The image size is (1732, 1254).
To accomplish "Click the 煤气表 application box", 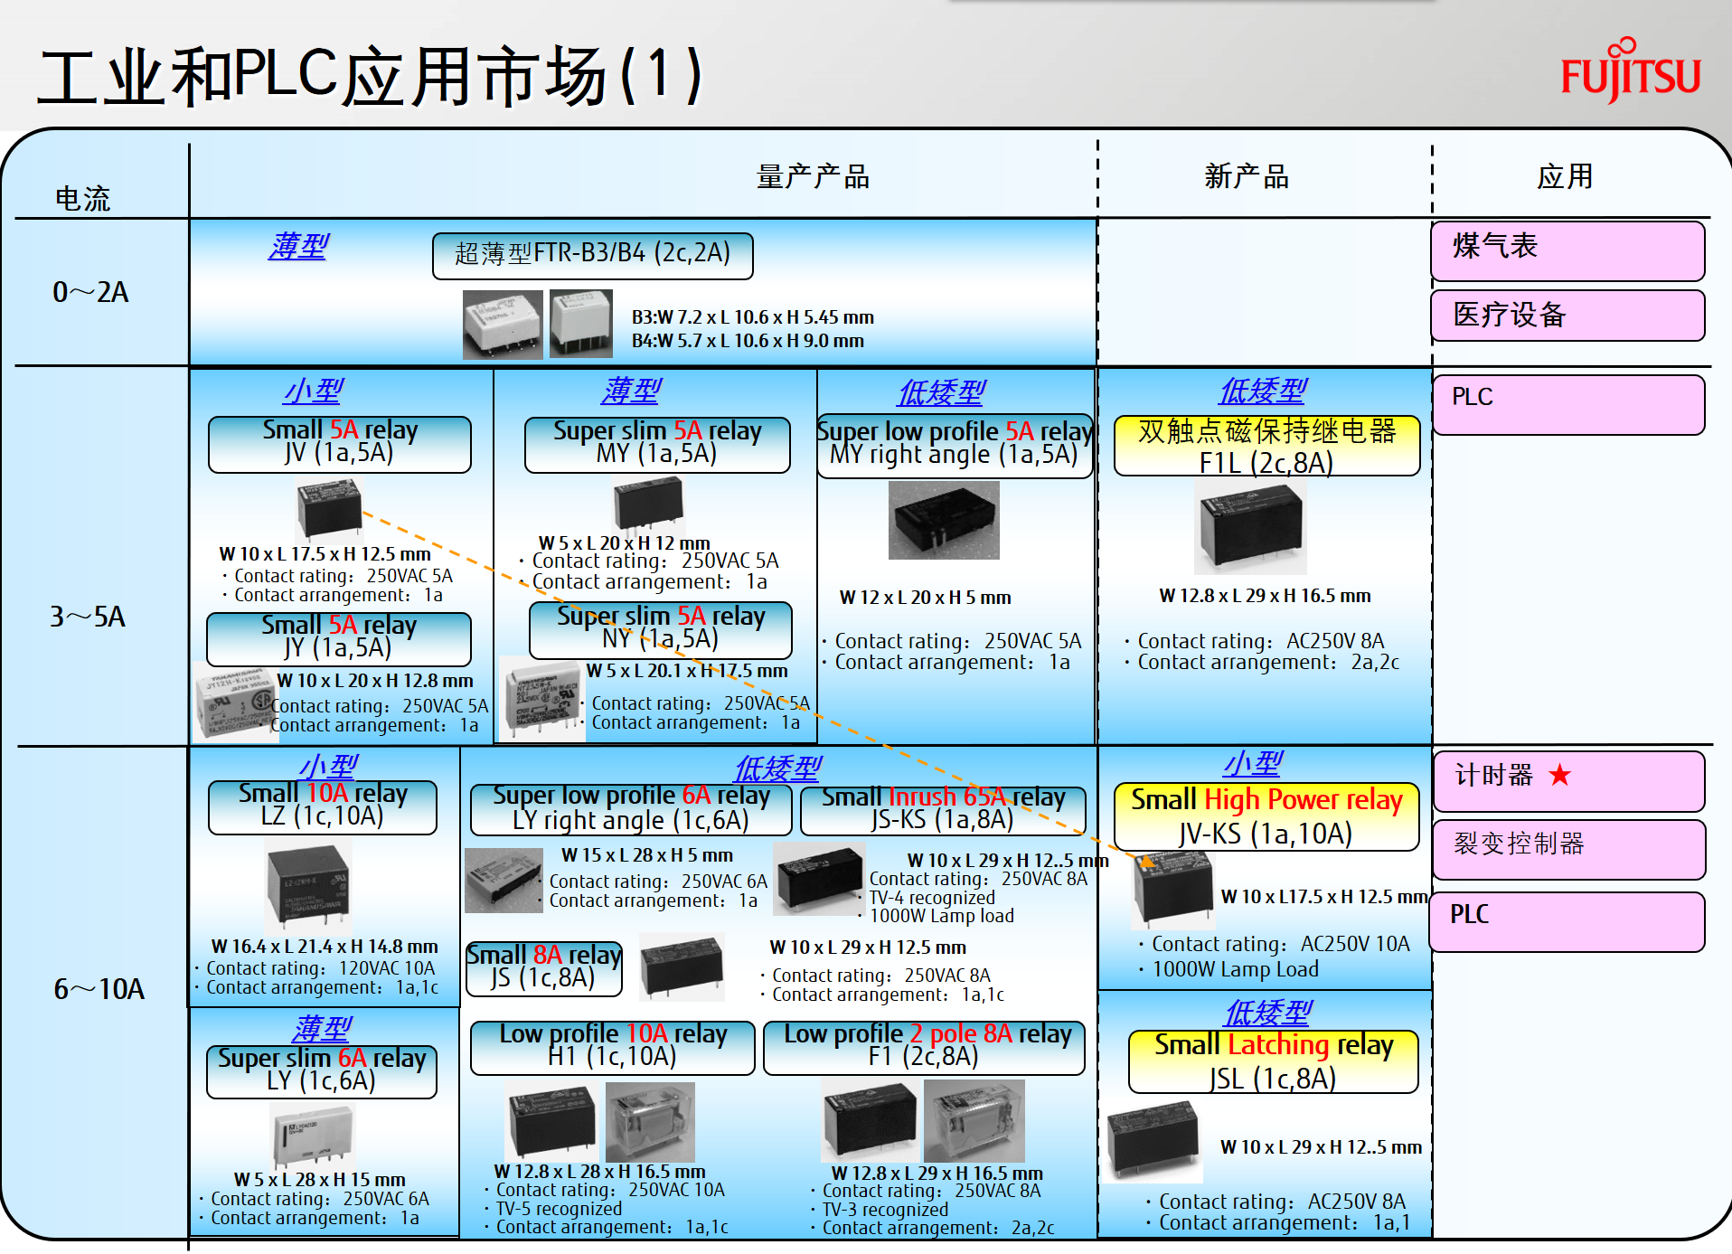I will click(x=1568, y=250).
